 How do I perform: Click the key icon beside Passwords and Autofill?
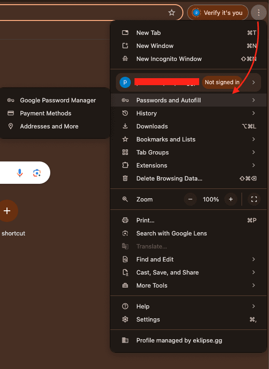tap(125, 100)
